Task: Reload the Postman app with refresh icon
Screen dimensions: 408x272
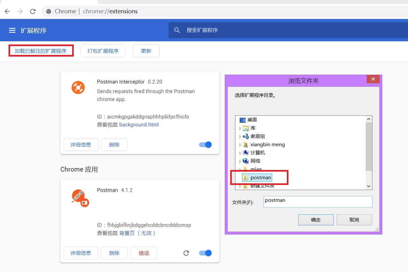Action: 186,253
